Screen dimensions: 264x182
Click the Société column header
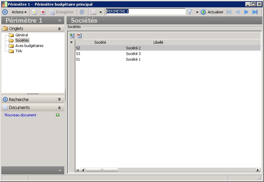pos(100,42)
